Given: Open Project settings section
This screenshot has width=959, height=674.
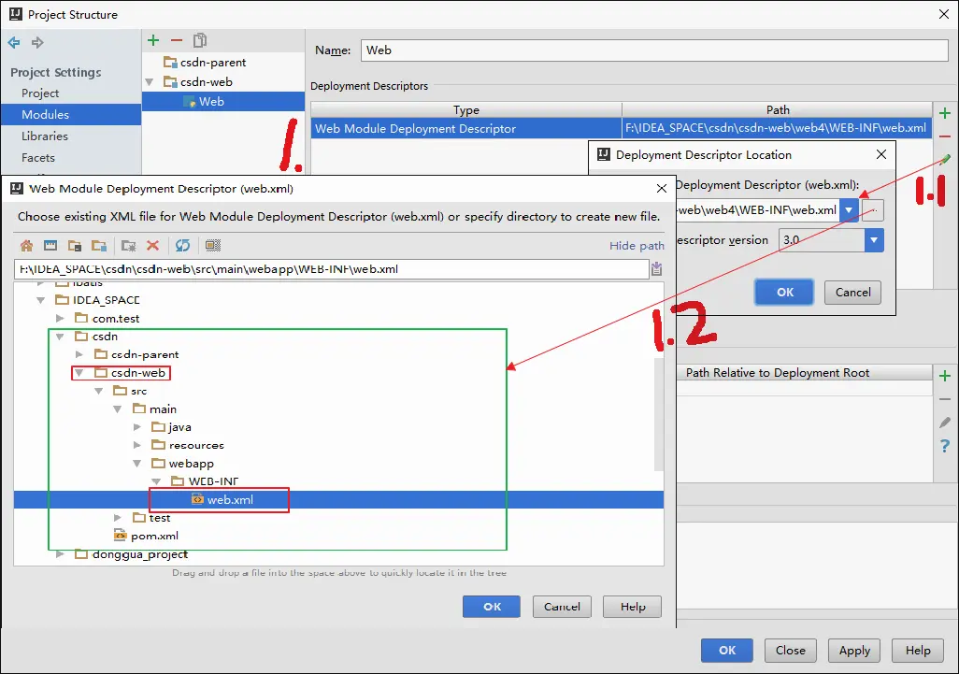Looking at the screenshot, I should point(40,93).
